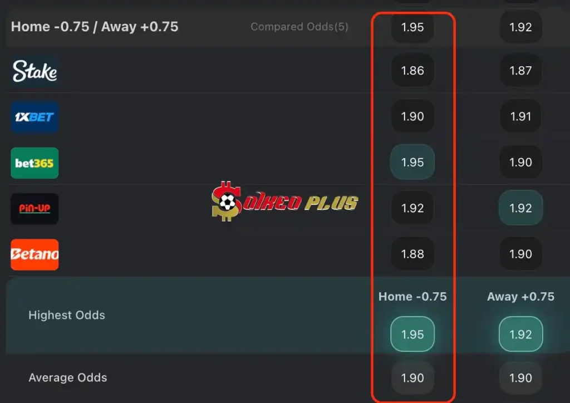
Task: Select Highest Odds Away +0.75 value 1.92
Action: [520, 334]
